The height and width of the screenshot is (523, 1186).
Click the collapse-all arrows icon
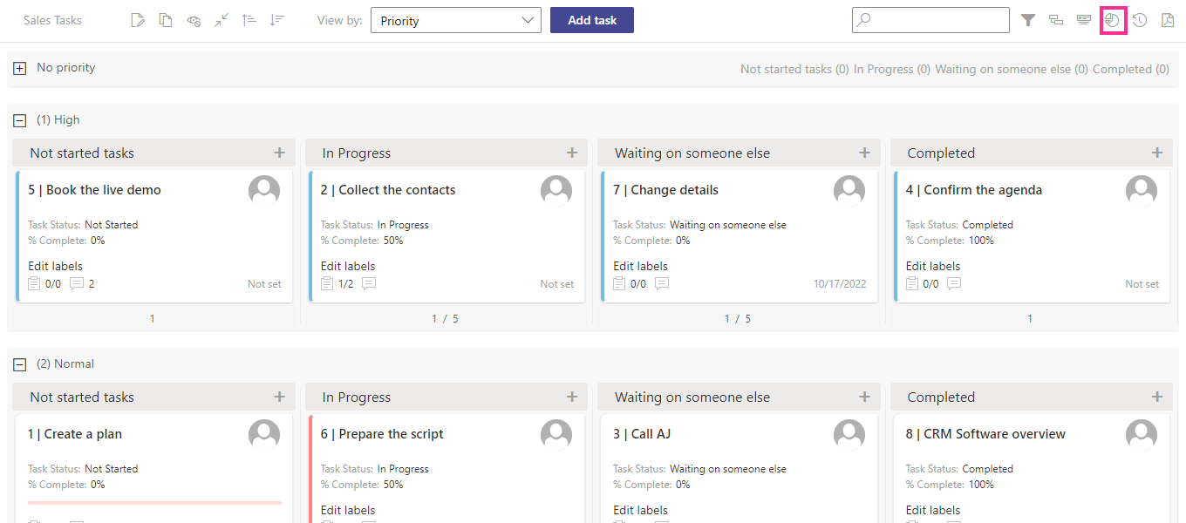click(221, 19)
